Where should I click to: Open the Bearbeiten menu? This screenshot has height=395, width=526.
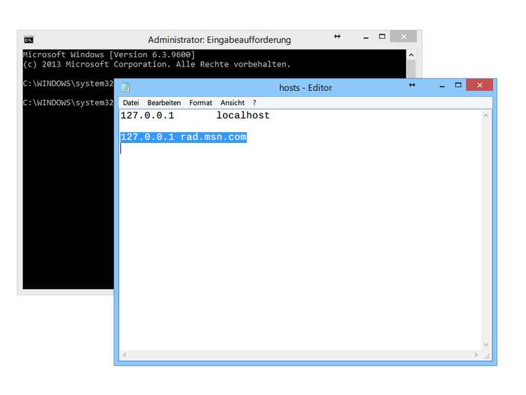pyautogui.click(x=164, y=103)
